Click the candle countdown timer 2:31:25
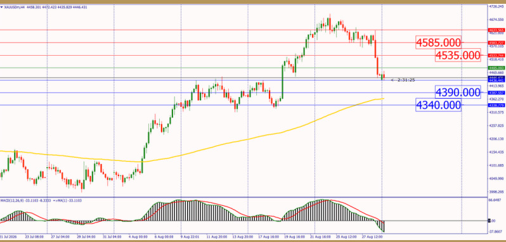The image size is (506, 242). tap(406, 80)
